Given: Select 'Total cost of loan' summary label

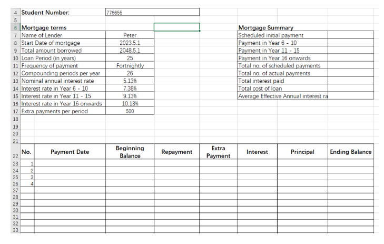Looking at the screenshot, I should click(x=283, y=88).
